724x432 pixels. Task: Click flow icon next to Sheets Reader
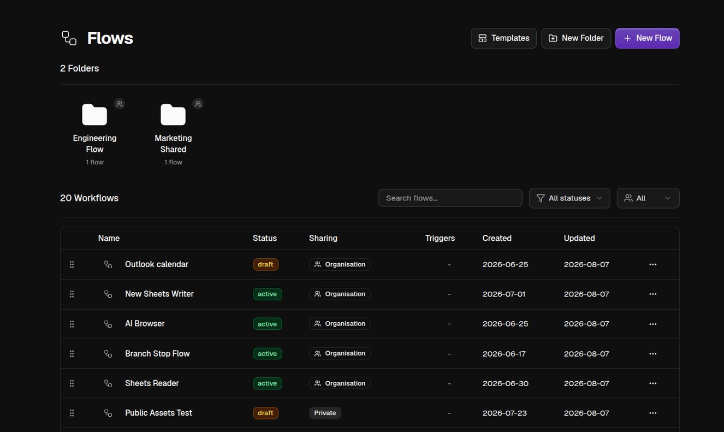point(108,383)
